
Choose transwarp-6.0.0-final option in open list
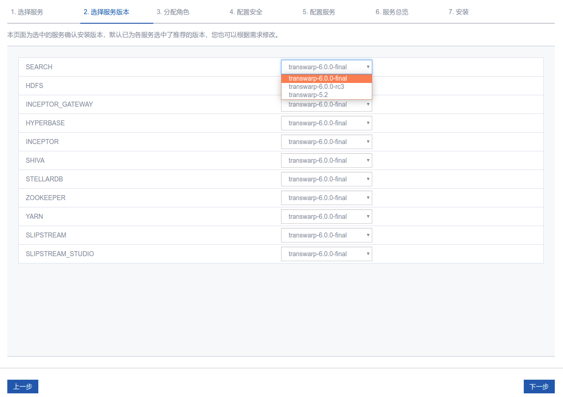click(327, 78)
